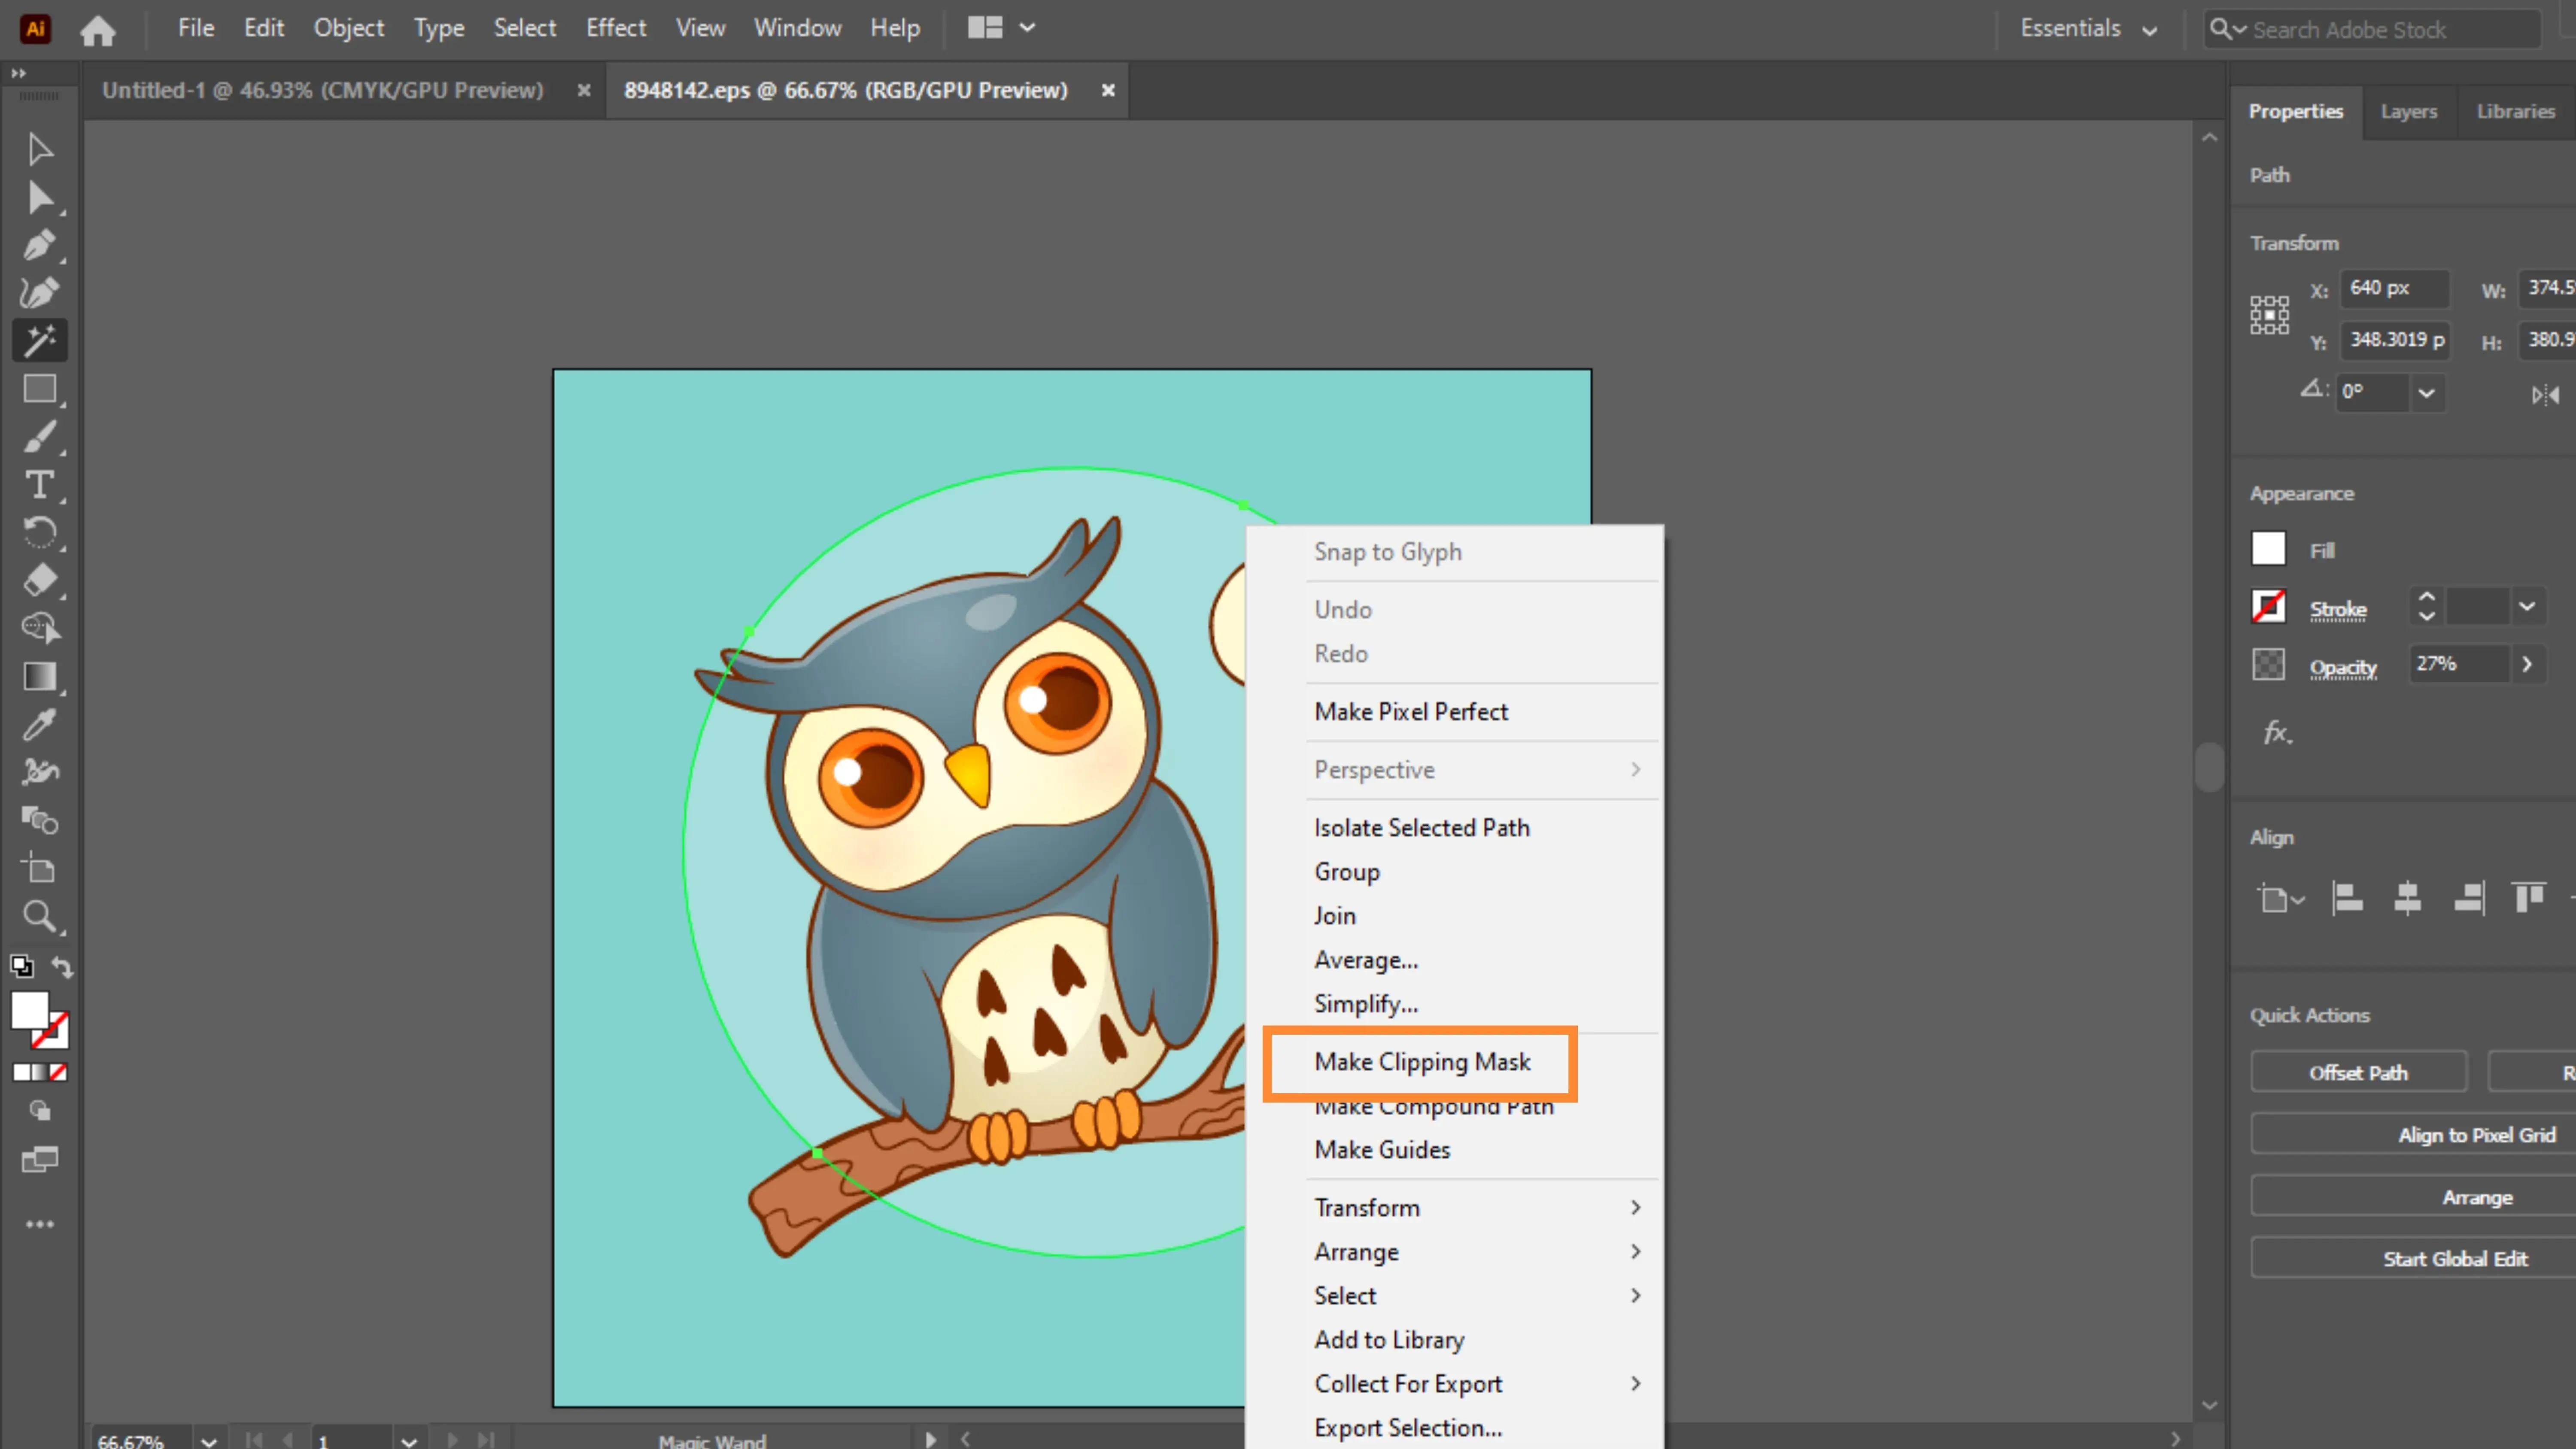Open the Align To options dropdown
This screenshot has height=1449, width=2576.
[2281, 899]
